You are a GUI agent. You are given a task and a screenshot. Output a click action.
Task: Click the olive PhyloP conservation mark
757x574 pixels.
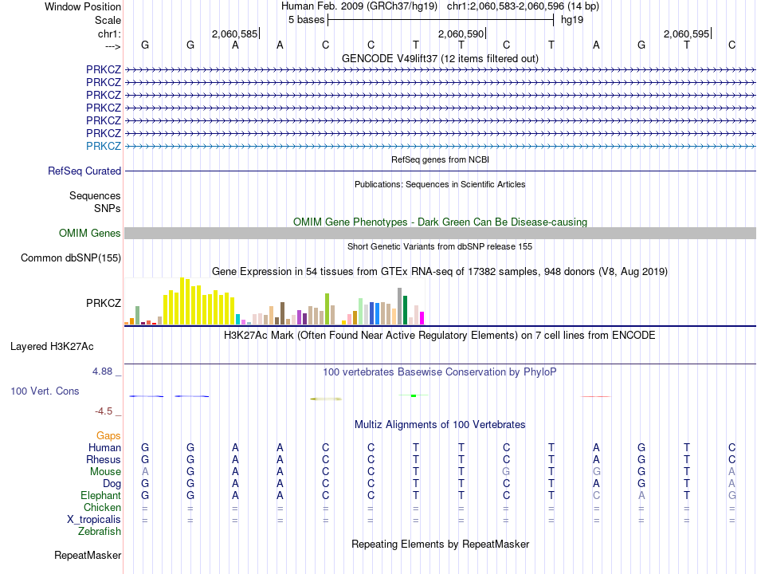coord(326,399)
